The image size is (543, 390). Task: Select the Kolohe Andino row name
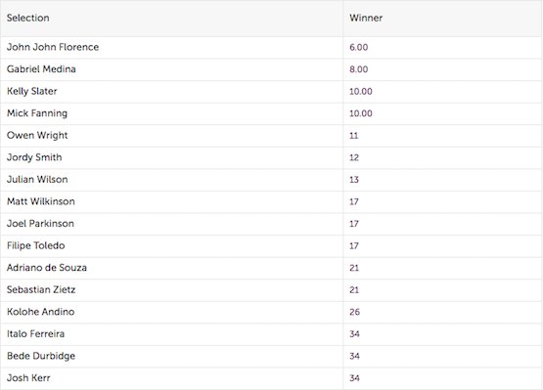40,312
